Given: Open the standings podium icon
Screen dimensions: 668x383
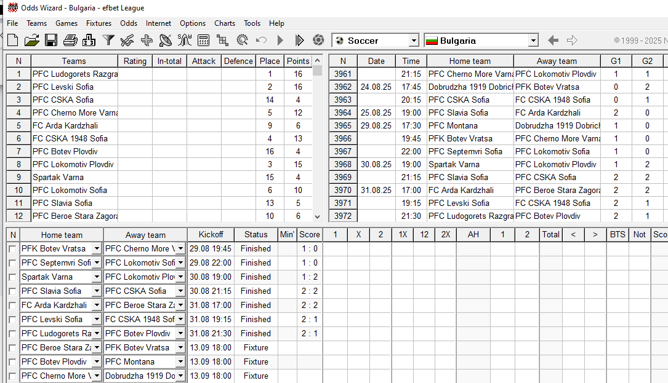Looking at the screenshot, I should pyautogui.click(x=89, y=41).
